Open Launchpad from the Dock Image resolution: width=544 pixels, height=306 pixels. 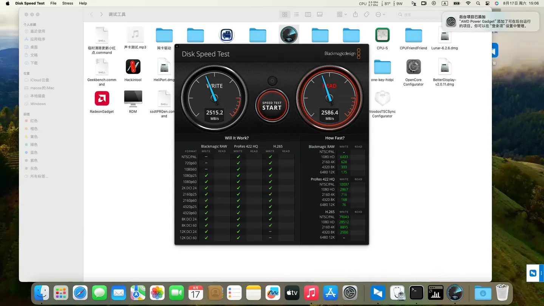[x=61, y=293]
